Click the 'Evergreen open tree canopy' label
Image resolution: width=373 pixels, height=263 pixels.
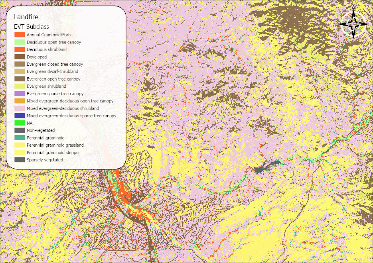coord(53,79)
